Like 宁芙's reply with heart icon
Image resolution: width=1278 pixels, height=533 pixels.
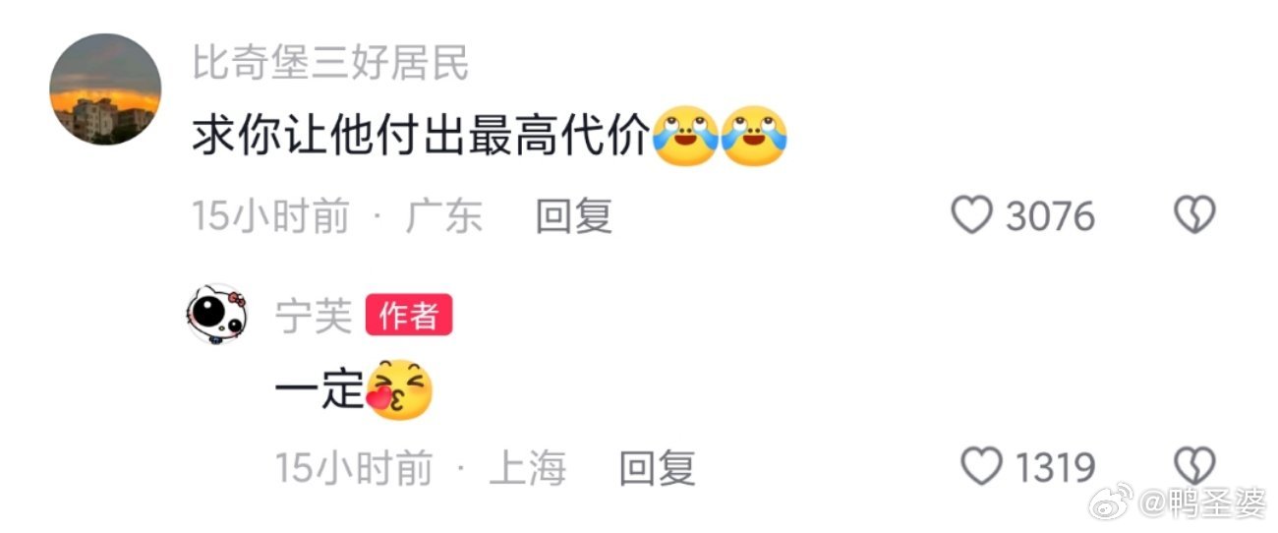click(x=980, y=467)
